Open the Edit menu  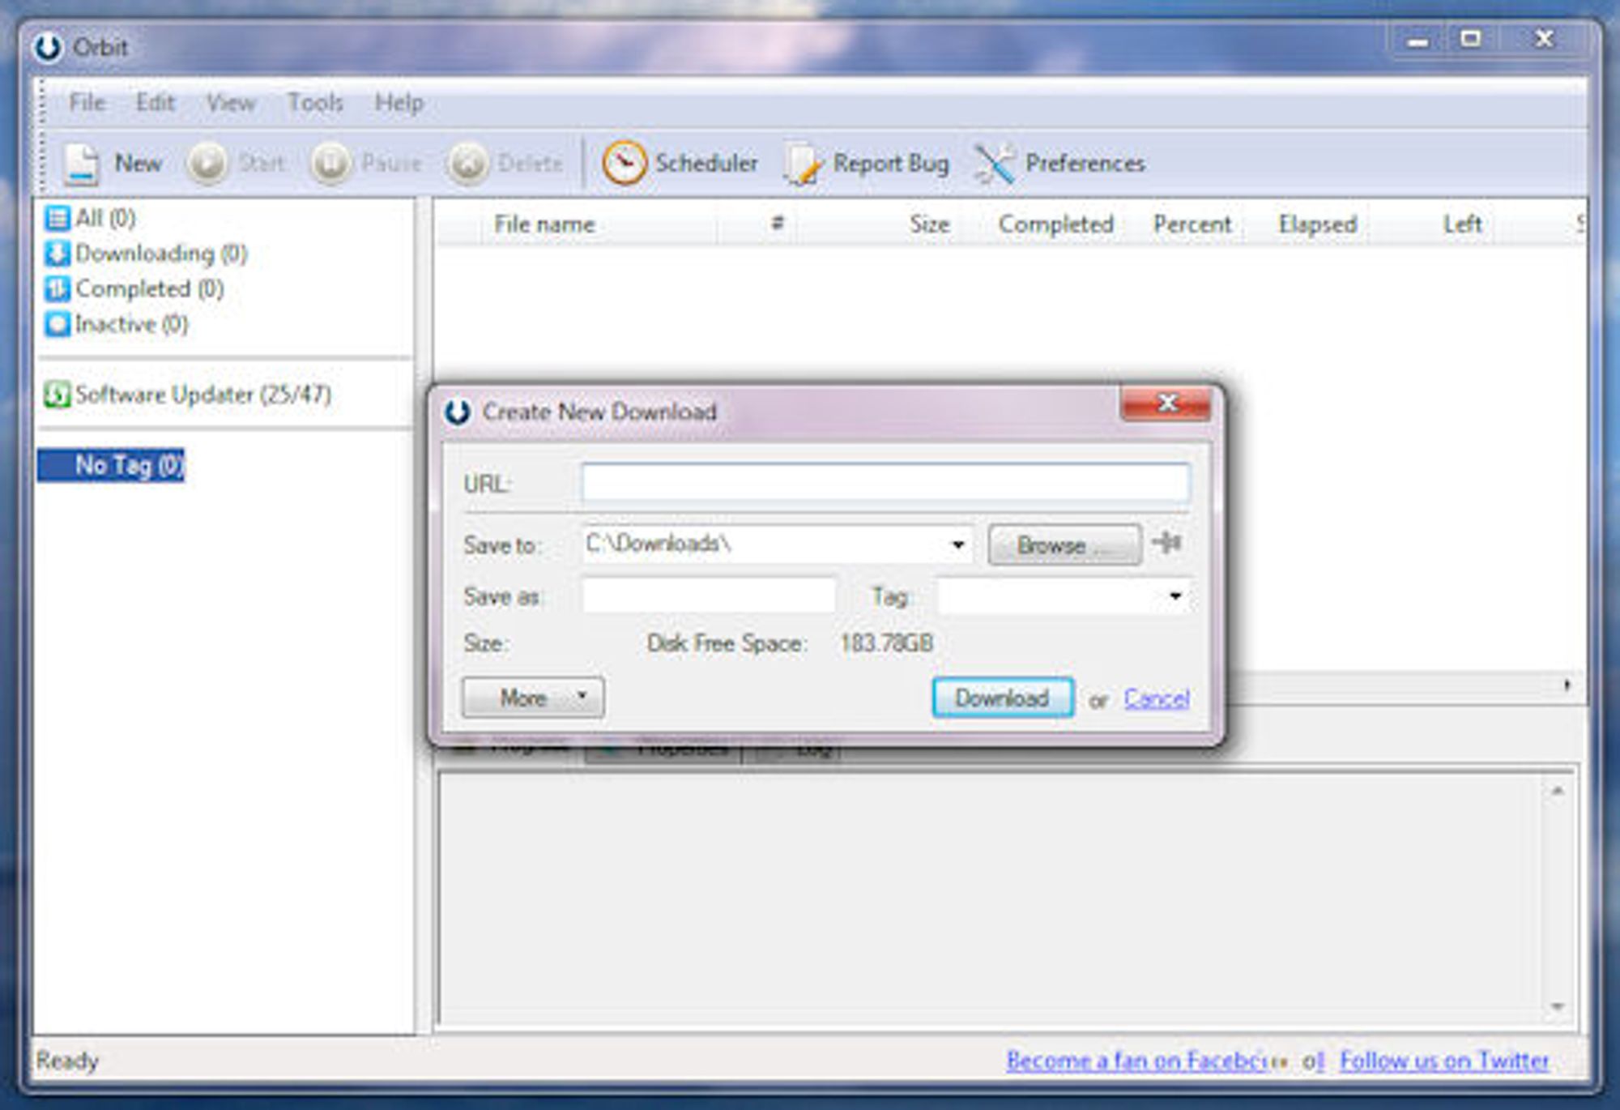[155, 103]
